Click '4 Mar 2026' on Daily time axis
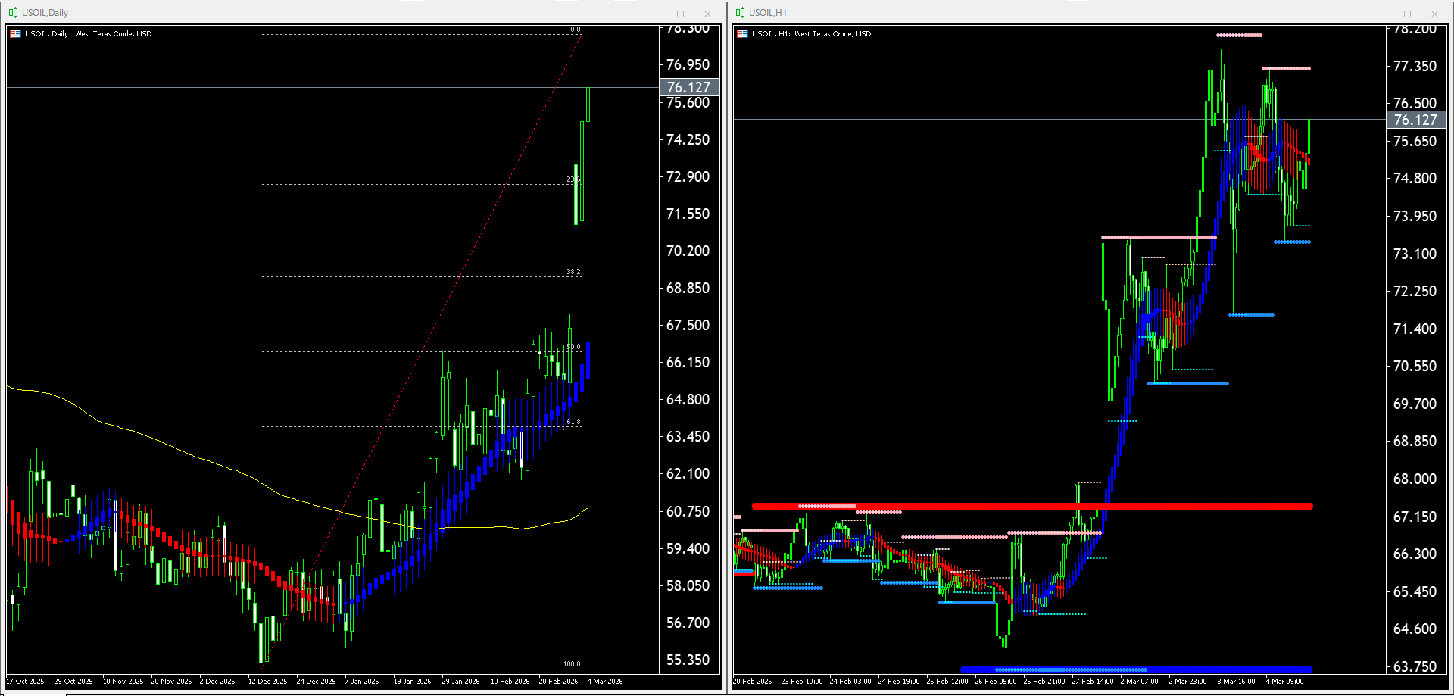The image size is (1454, 696). click(605, 682)
